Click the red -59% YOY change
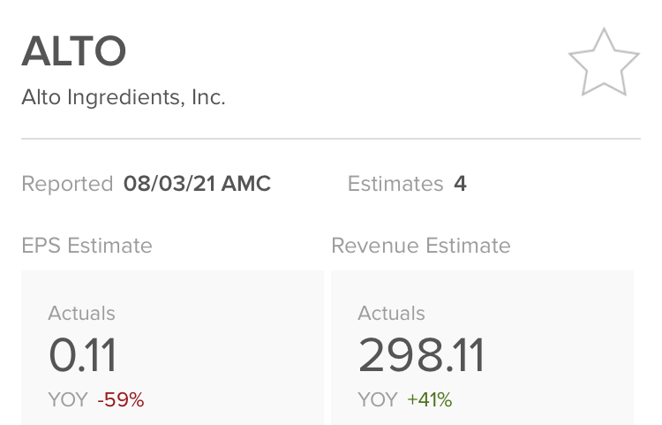The width and height of the screenshot is (662, 425). (120, 399)
